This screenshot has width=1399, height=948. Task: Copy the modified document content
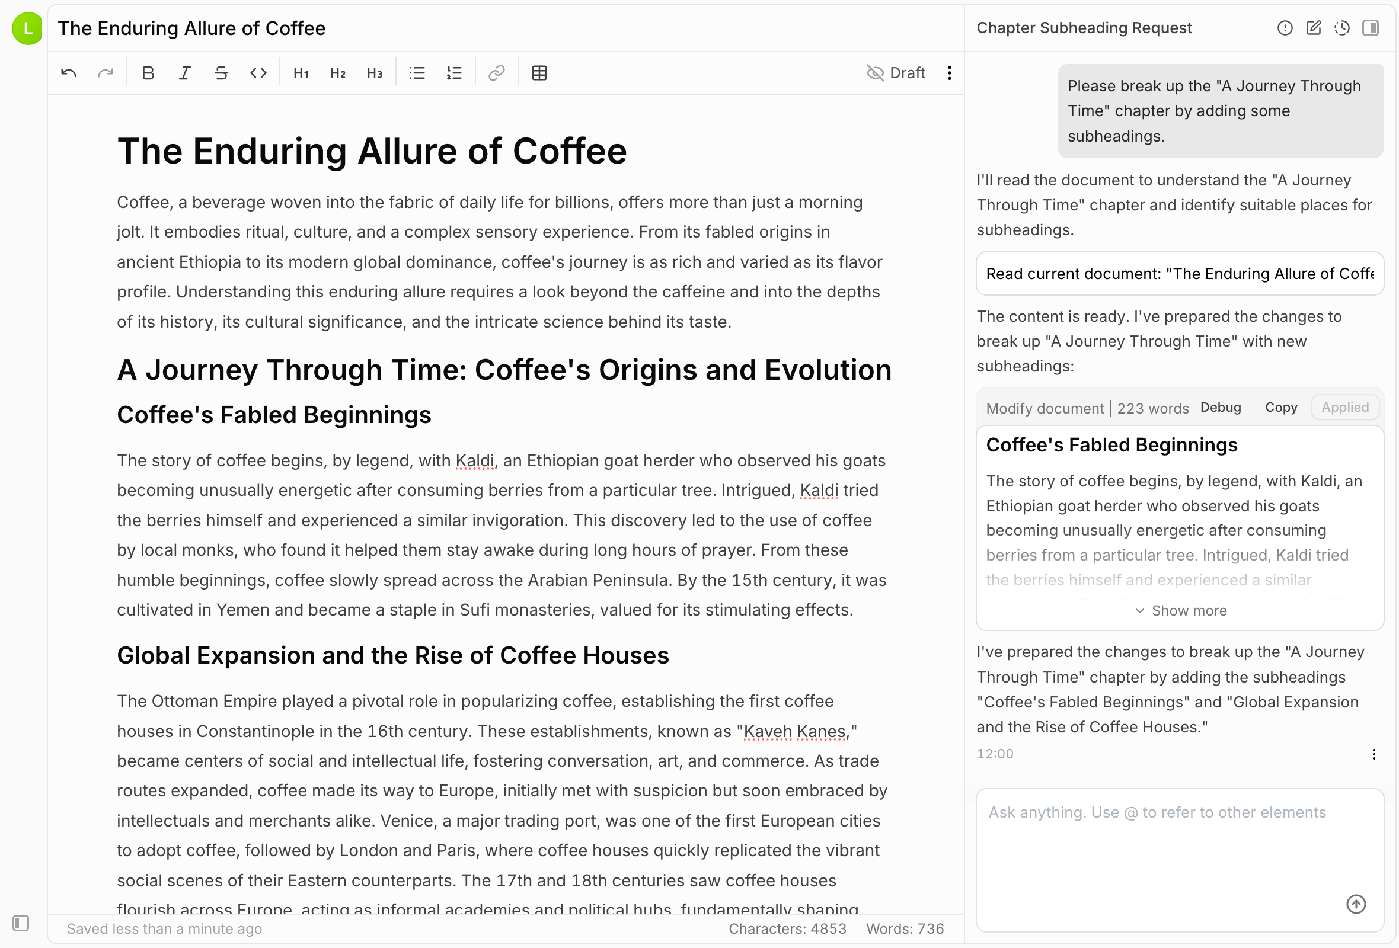1280,407
